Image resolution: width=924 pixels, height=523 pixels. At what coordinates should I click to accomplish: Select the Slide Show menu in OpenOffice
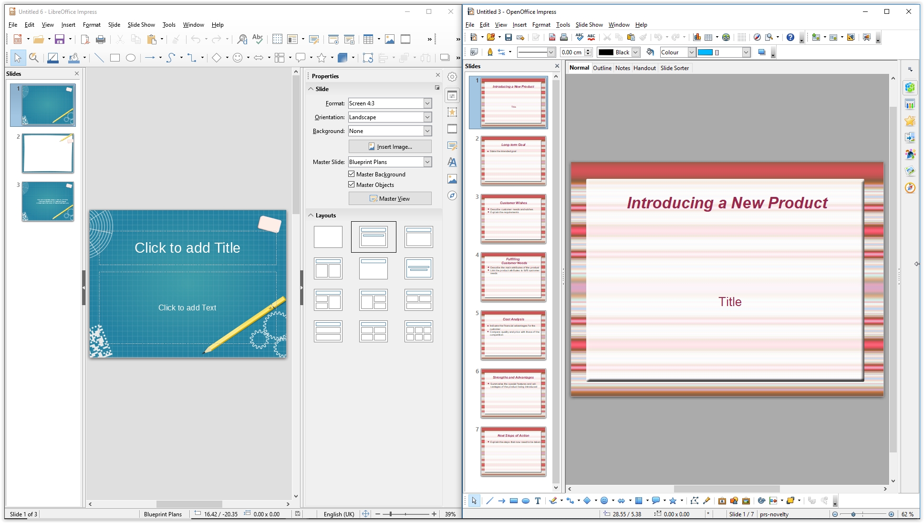point(588,25)
